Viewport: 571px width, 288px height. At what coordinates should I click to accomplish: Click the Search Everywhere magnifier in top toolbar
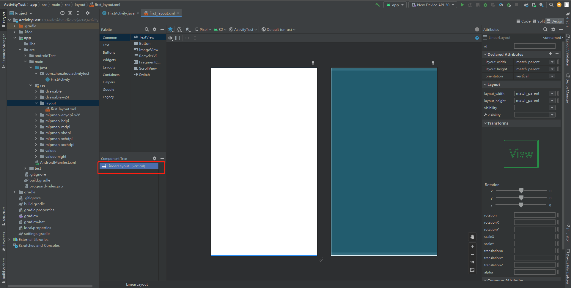coord(551,5)
